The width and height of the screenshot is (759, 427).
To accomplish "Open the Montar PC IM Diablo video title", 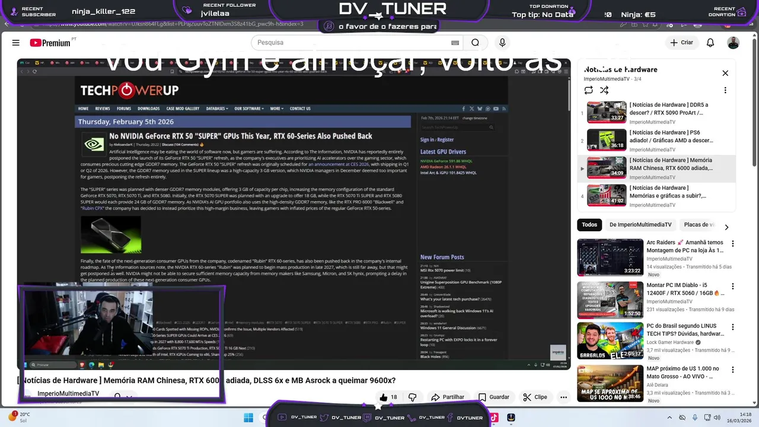I will 685,289.
